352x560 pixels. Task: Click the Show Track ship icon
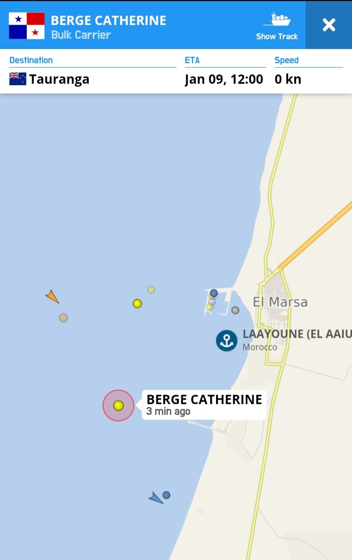(x=277, y=19)
